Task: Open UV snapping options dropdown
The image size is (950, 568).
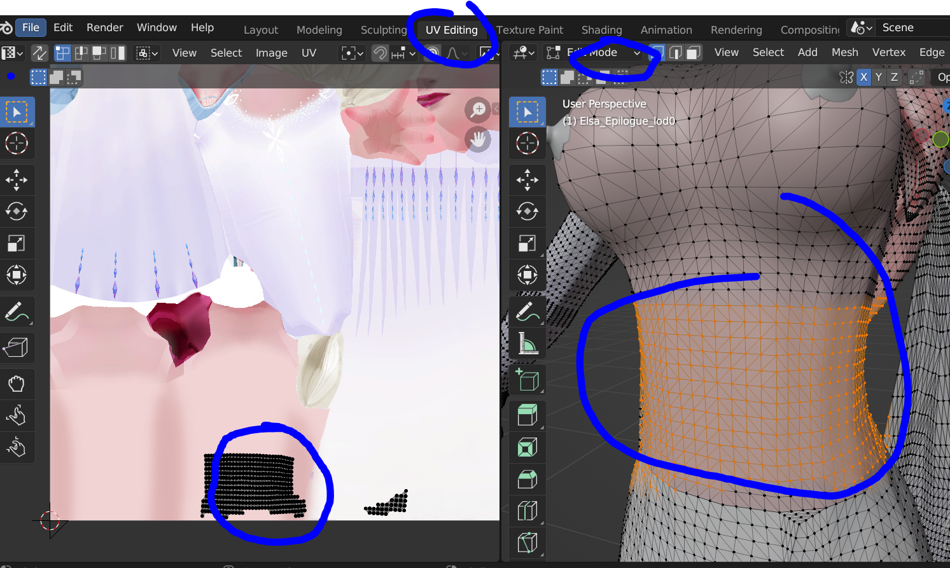Action: point(403,53)
